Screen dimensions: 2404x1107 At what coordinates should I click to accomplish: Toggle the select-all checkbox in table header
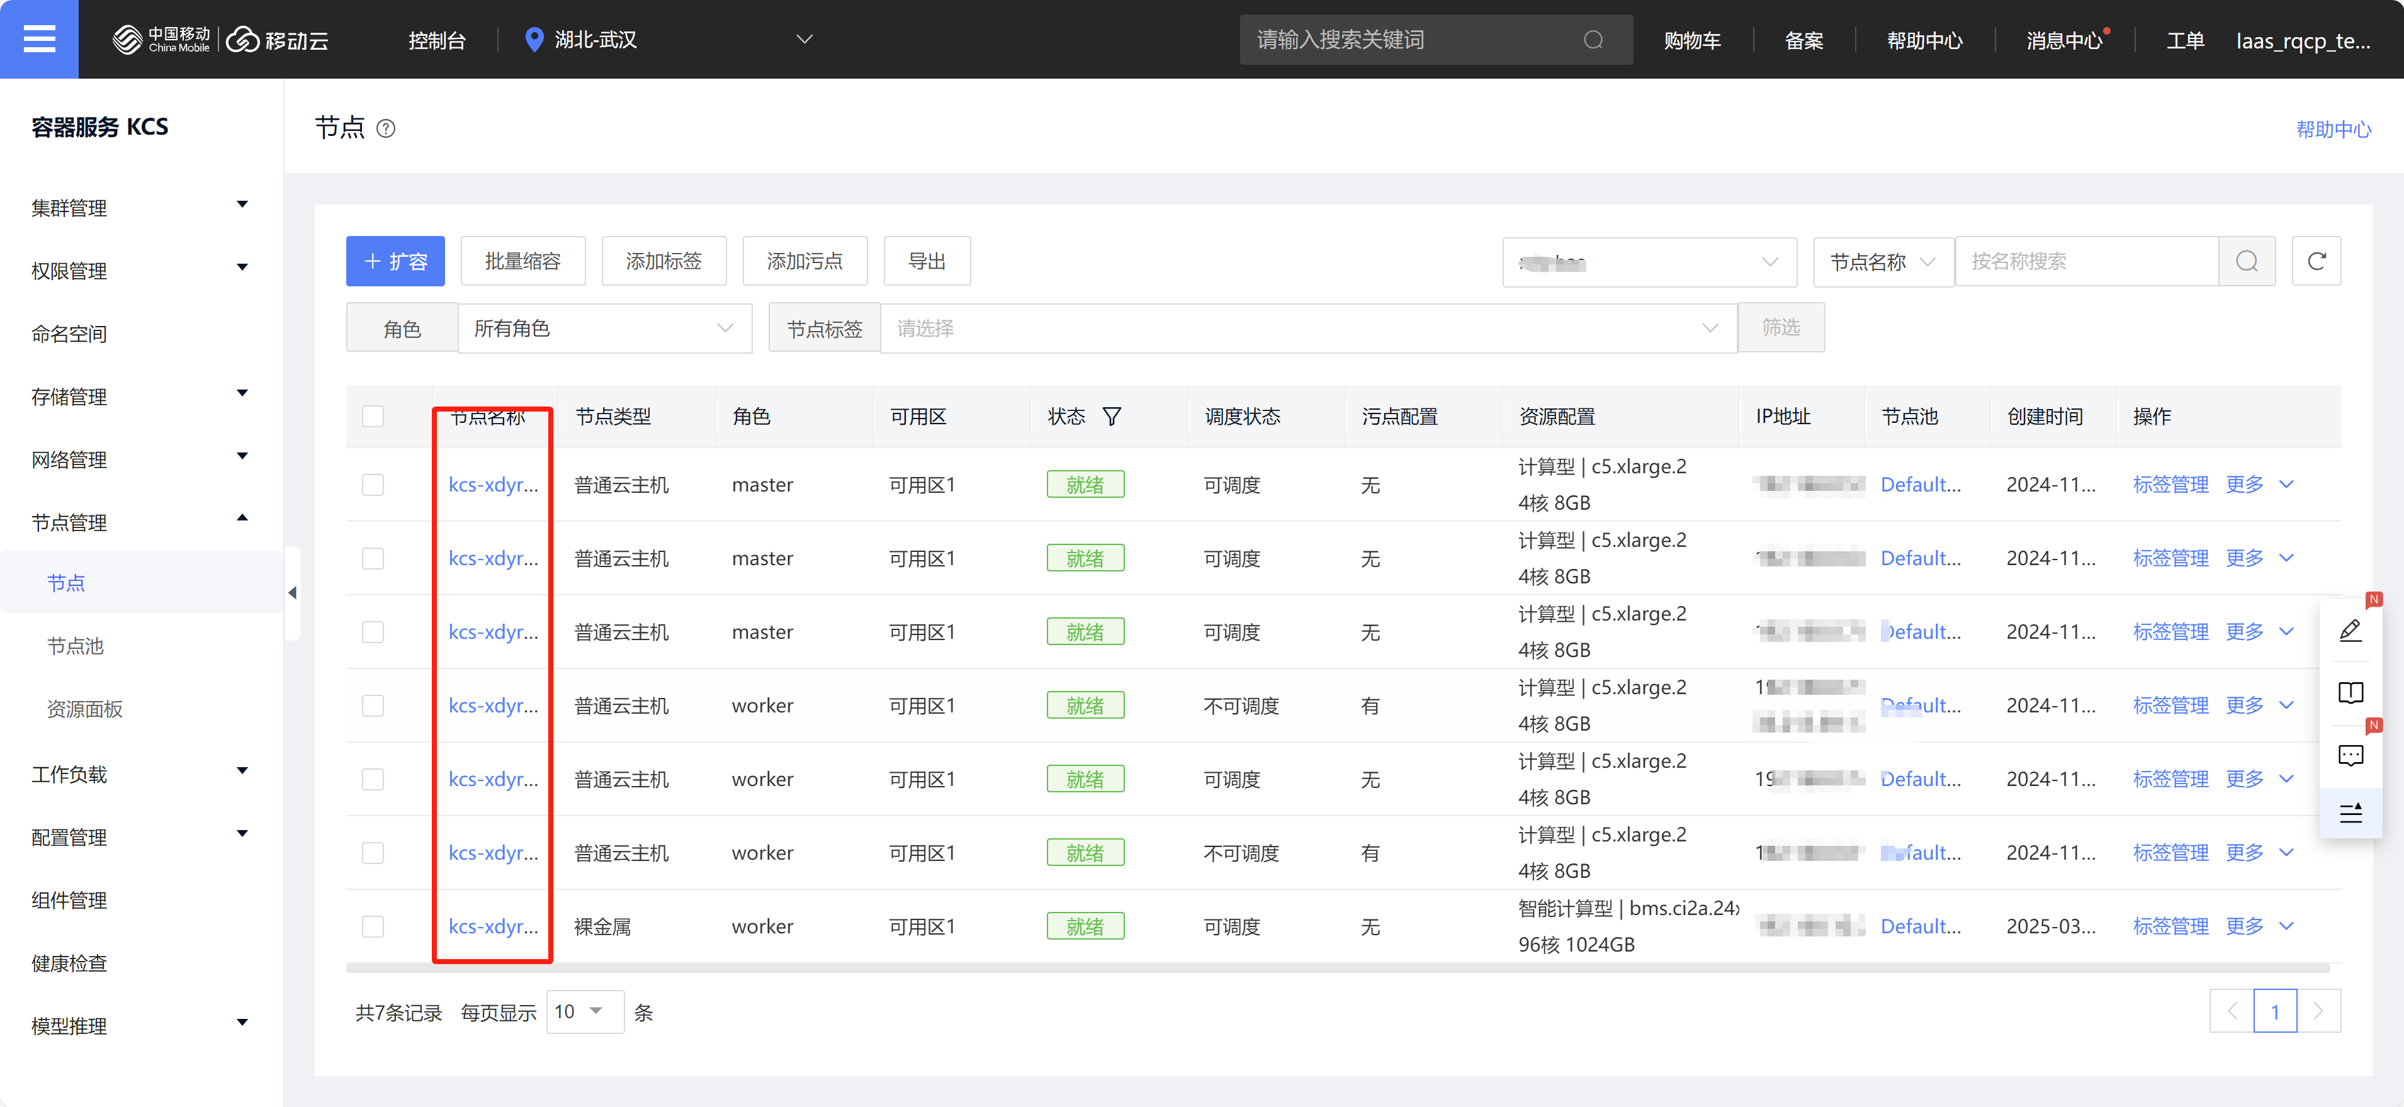[373, 416]
